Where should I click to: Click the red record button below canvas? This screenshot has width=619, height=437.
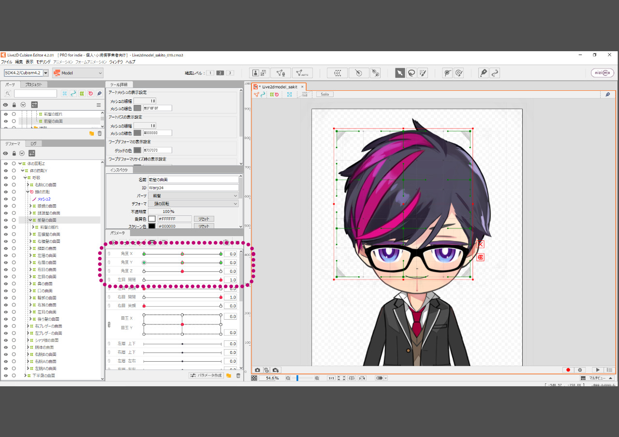click(568, 370)
